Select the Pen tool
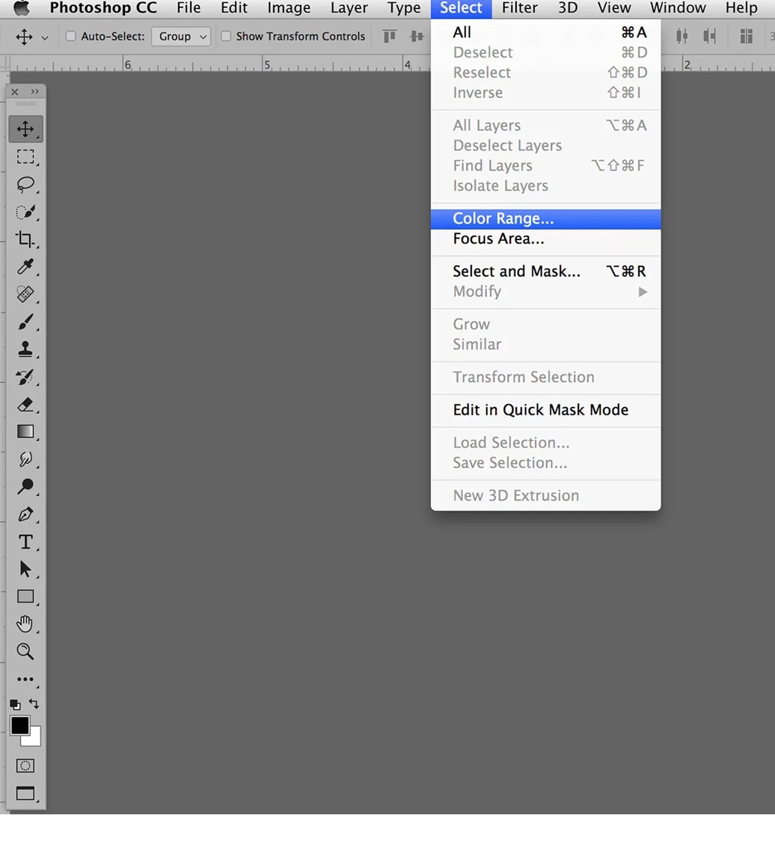Screen dimensions: 775x851 tap(25, 514)
